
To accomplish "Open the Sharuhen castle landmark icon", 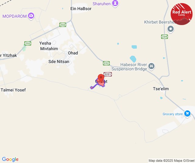I will click(115, 3).
